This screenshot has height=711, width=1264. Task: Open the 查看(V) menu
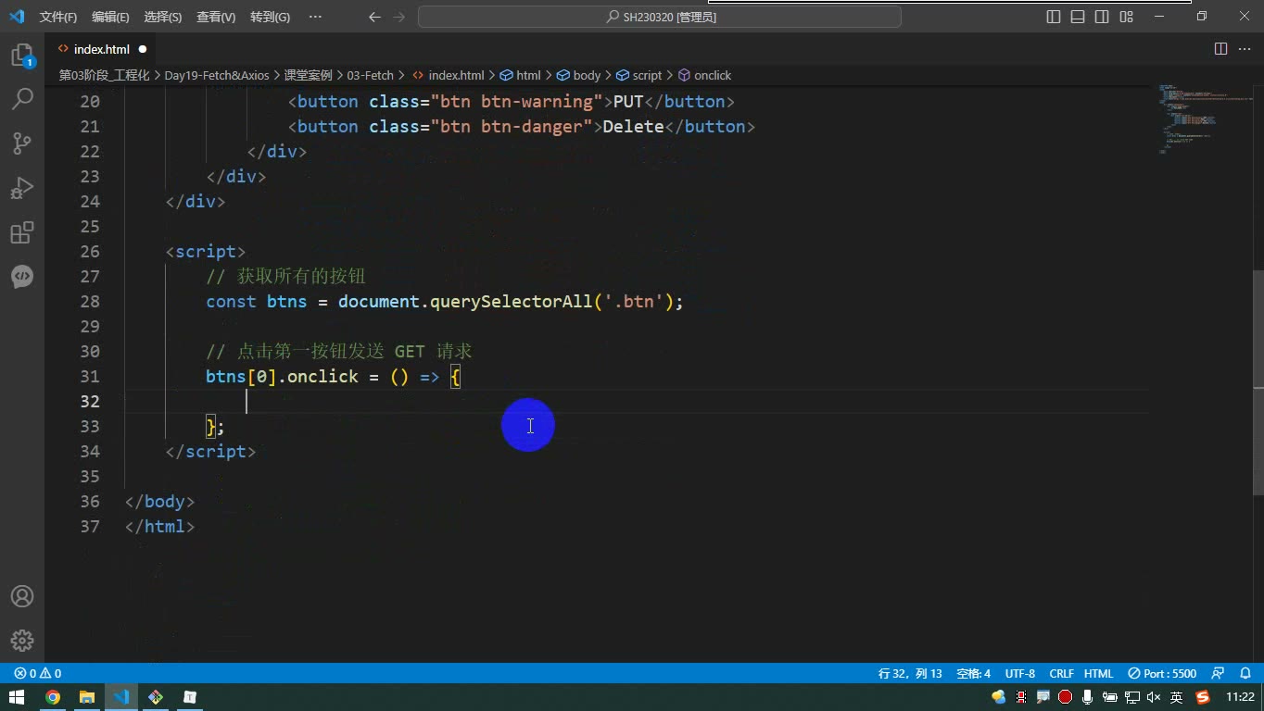216,17
